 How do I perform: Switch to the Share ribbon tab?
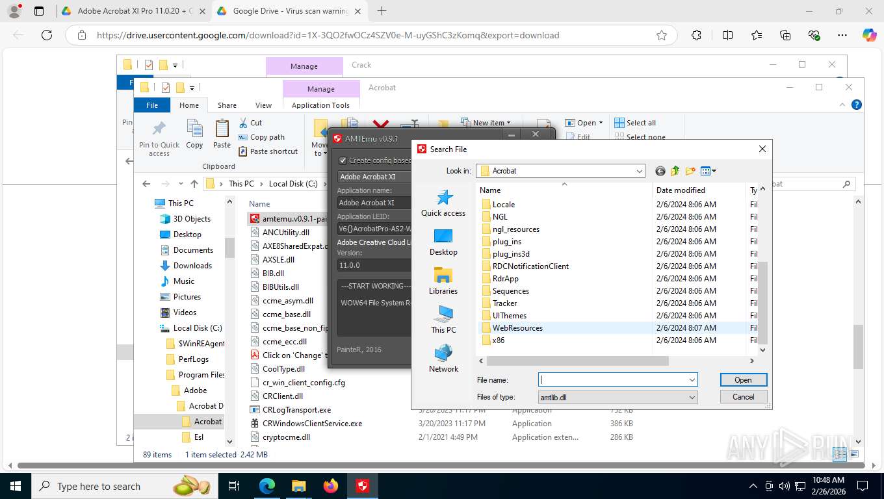(227, 105)
